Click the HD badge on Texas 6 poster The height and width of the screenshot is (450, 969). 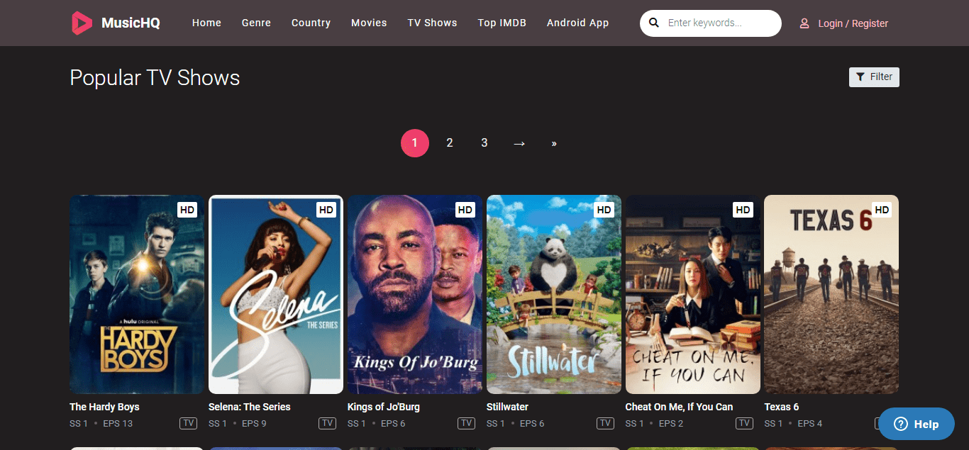point(882,210)
